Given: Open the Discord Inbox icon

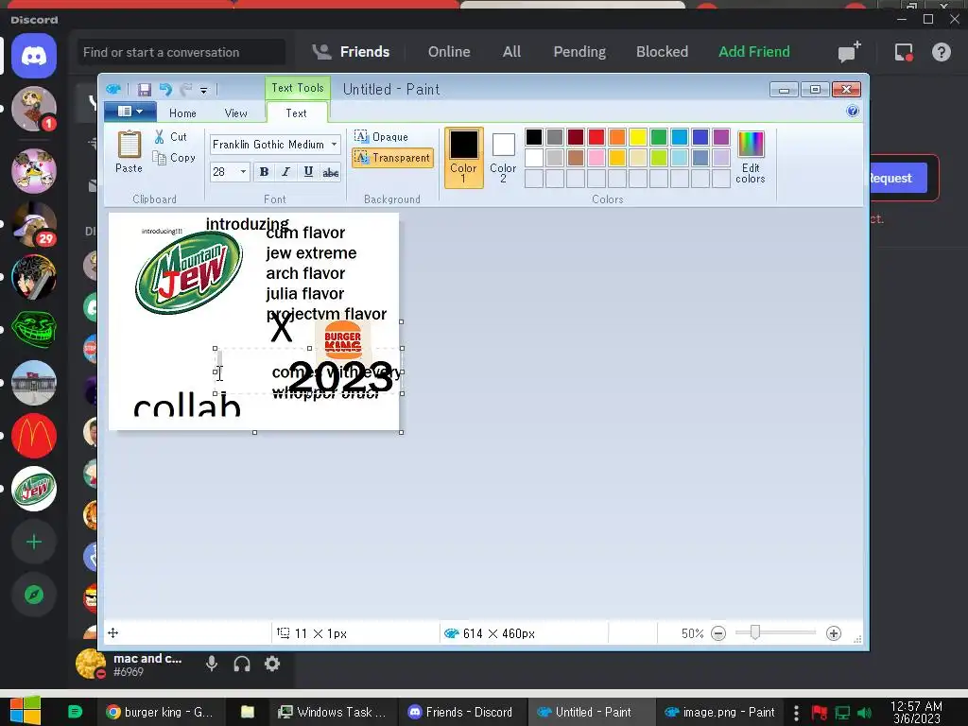Looking at the screenshot, I should click(x=904, y=53).
